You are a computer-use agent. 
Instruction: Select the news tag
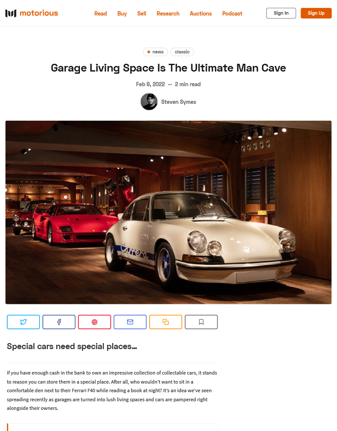pos(156,52)
